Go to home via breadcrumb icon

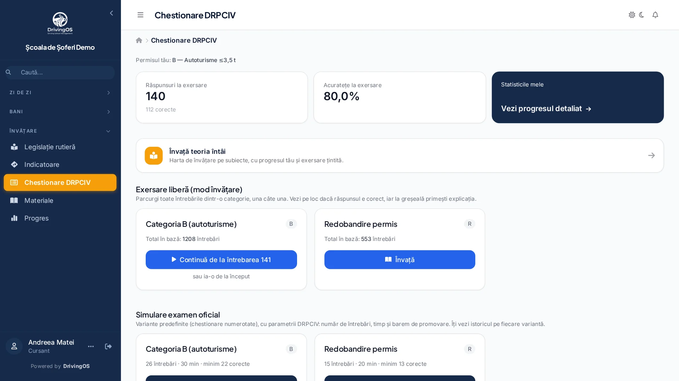(139, 40)
